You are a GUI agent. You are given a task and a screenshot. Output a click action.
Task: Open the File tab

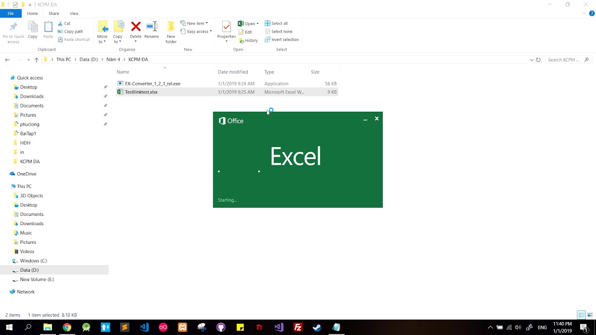pos(11,13)
